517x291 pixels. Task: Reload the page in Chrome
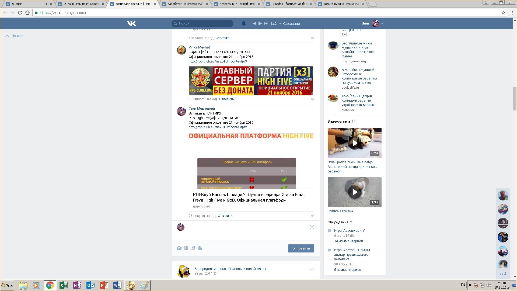(x=20, y=13)
